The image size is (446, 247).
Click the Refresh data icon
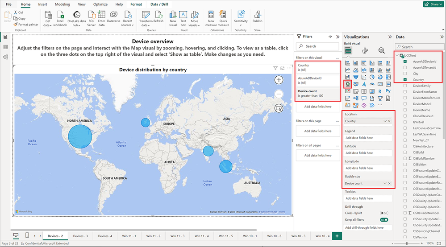click(x=158, y=16)
